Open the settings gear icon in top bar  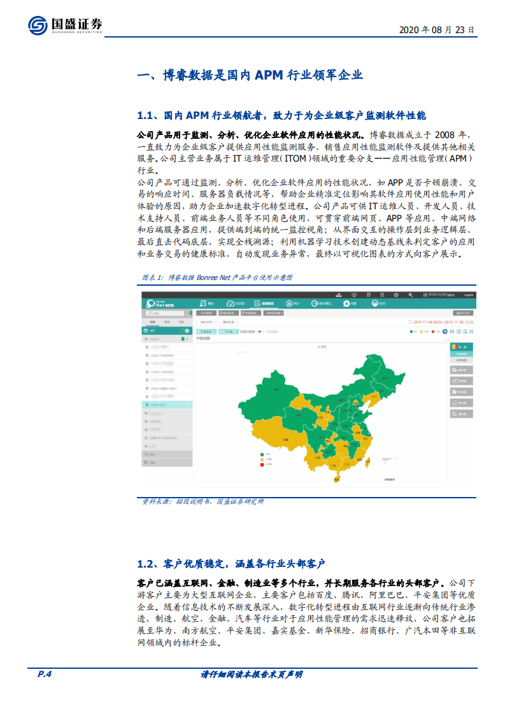396,295
